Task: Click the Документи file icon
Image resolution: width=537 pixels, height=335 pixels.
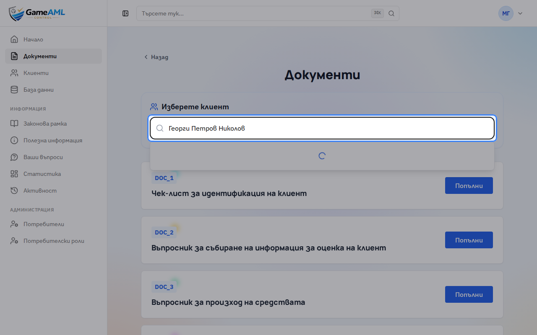Action: point(14,56)
